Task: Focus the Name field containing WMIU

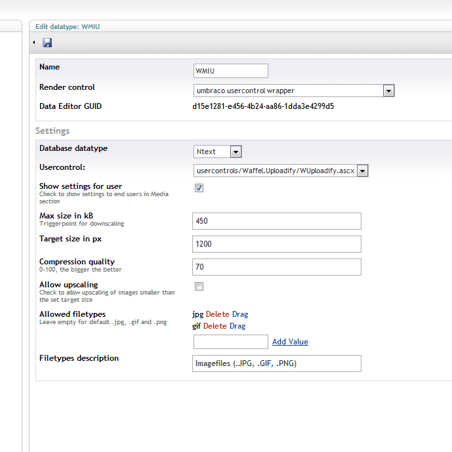Action: [x=231, y=71]
